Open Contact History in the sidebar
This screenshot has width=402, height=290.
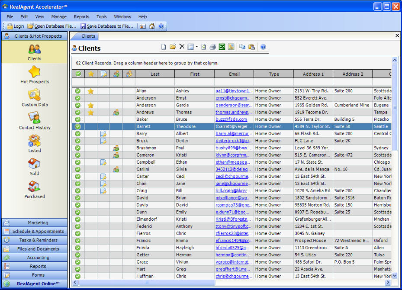tap(35, 121)
